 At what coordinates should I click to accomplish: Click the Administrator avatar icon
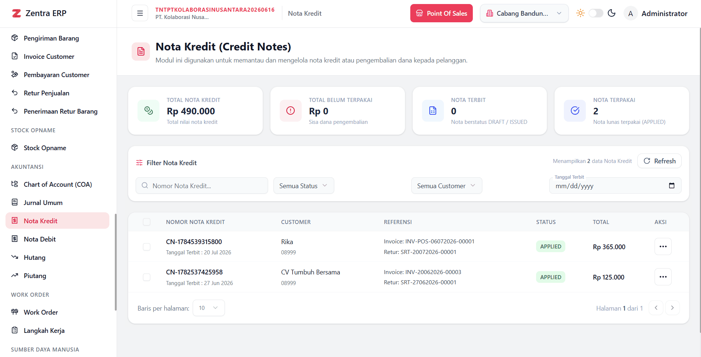pos(630,14)
